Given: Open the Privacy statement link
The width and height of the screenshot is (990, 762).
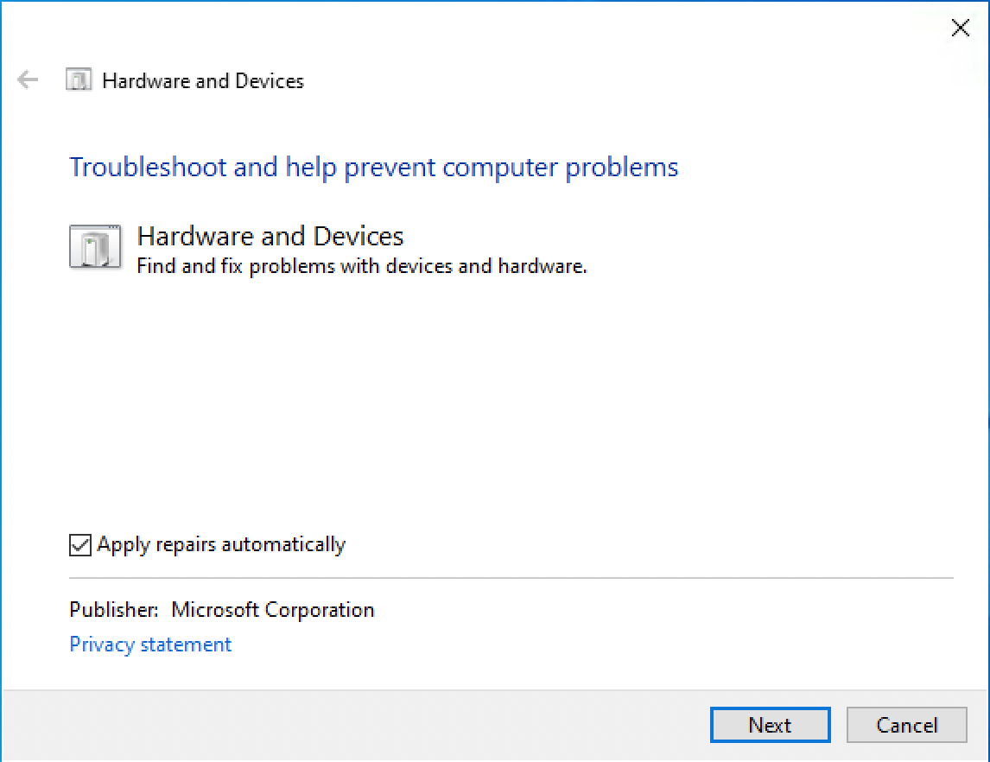Looking at the screenshot, I should click(x=150, y=645).
